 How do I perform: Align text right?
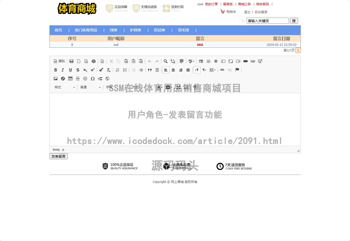click(x=181, y=70)
